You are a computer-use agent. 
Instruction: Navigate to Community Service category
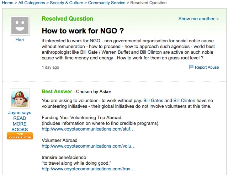coord(107,3)
